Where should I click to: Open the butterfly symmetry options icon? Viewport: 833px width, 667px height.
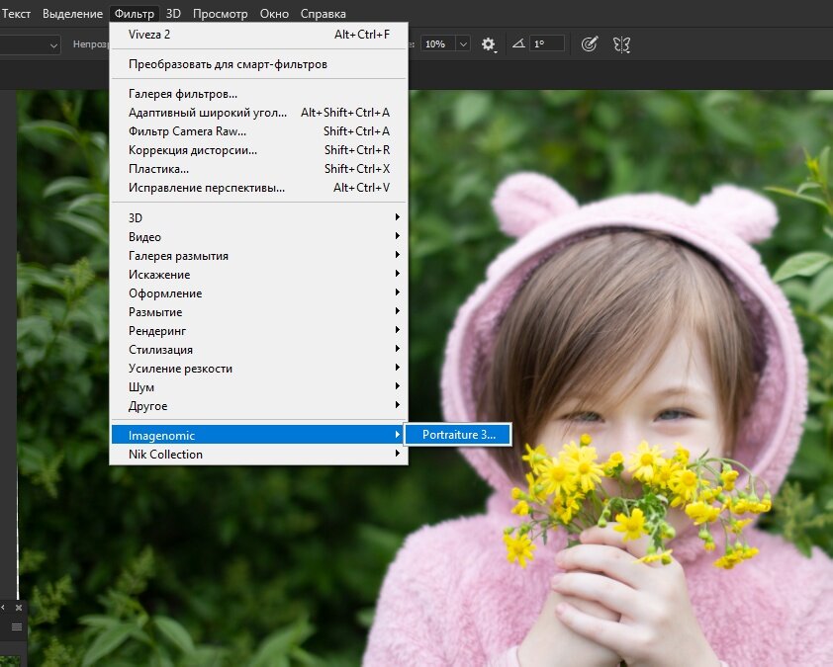(x=621, y=44)
